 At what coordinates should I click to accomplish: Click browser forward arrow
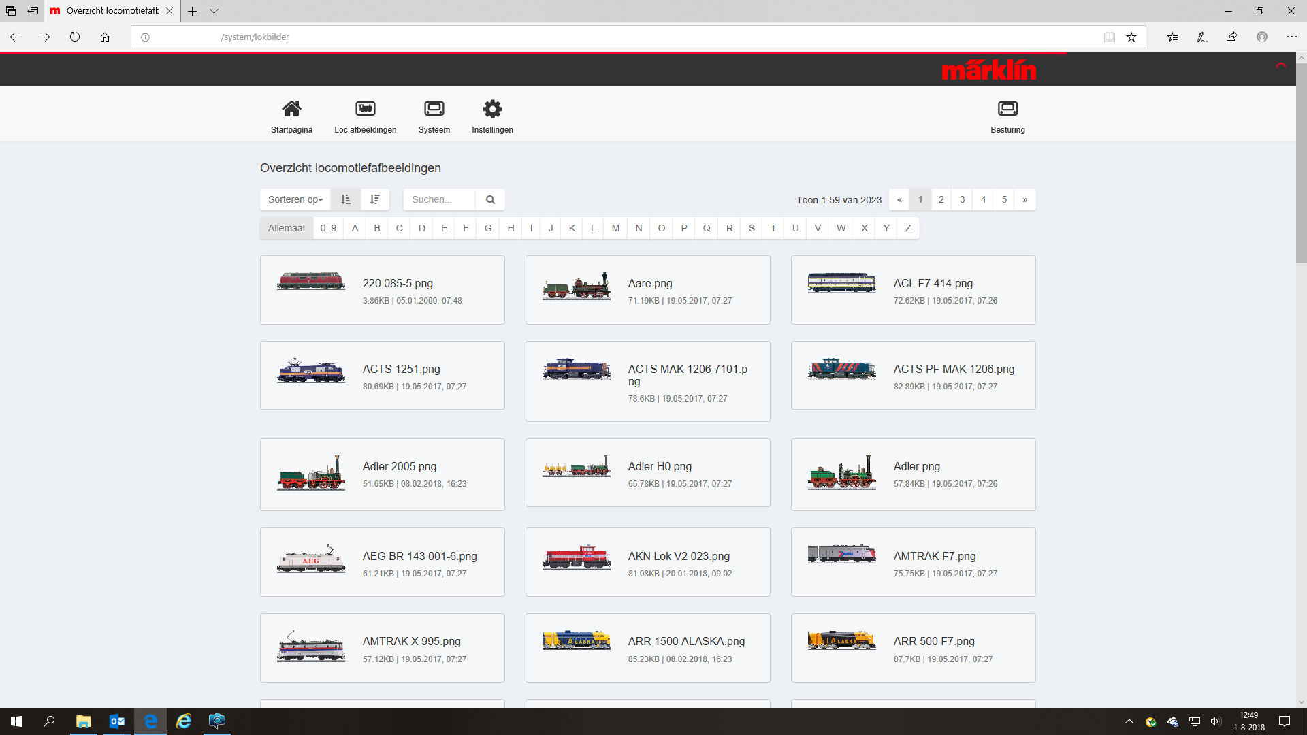point(45,37)
